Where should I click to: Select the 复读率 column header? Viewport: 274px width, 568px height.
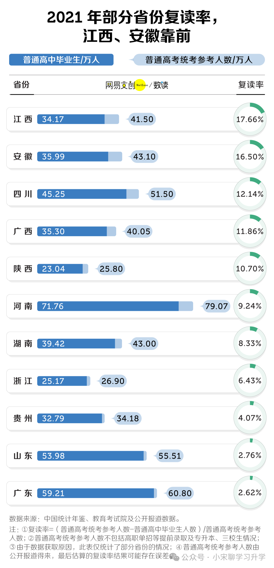point(251,85)
